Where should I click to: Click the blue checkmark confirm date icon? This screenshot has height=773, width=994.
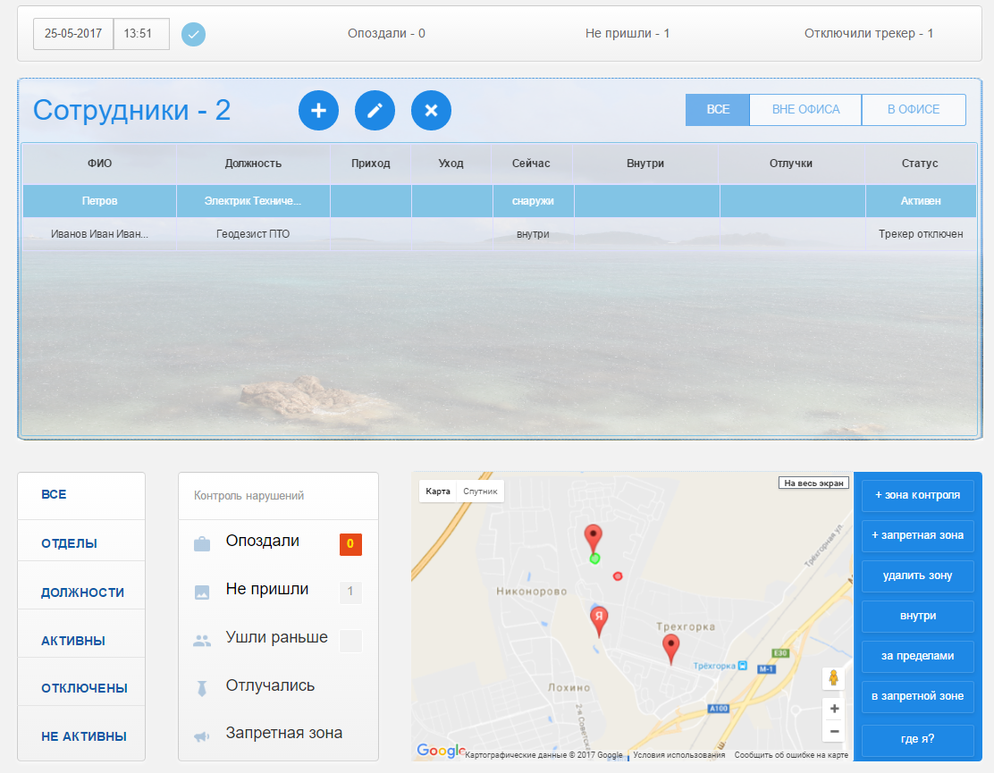click(193, 35)
